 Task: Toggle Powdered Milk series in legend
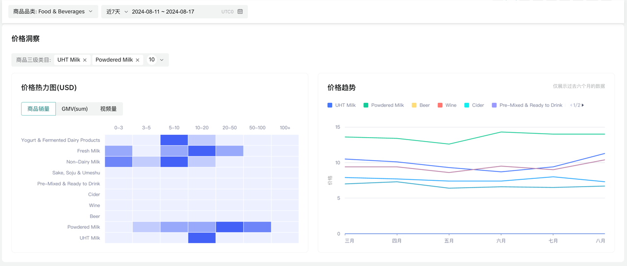pyautogui.click(x=384, y=105)
